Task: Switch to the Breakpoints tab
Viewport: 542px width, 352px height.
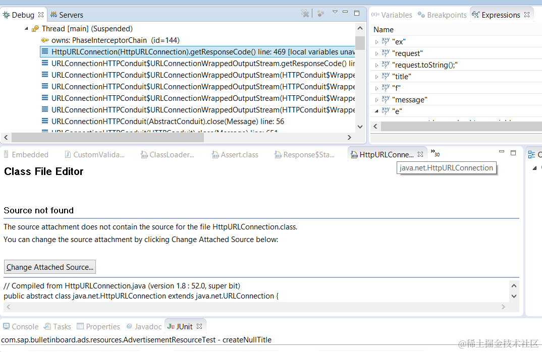Action: click(x=442, y=15)
